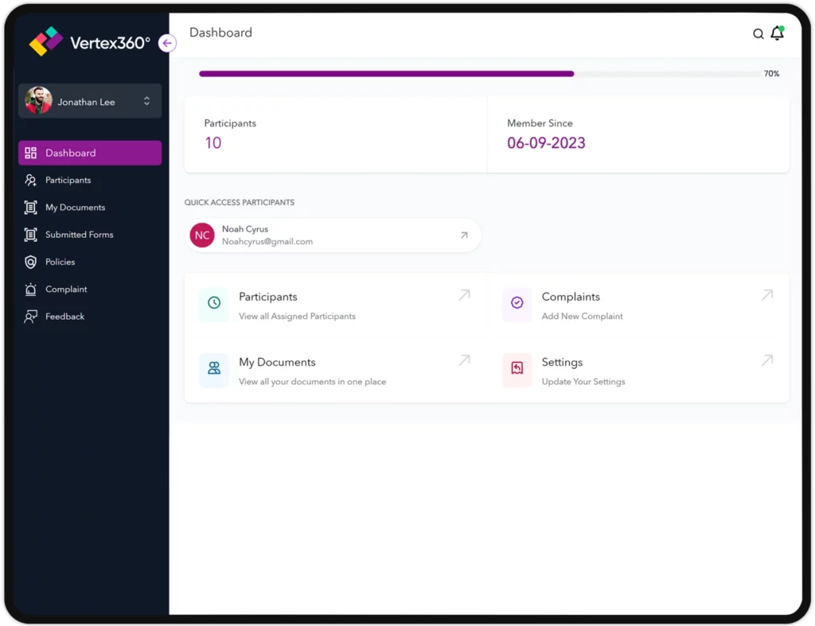Open the Policies menu item

pos(59,262)
